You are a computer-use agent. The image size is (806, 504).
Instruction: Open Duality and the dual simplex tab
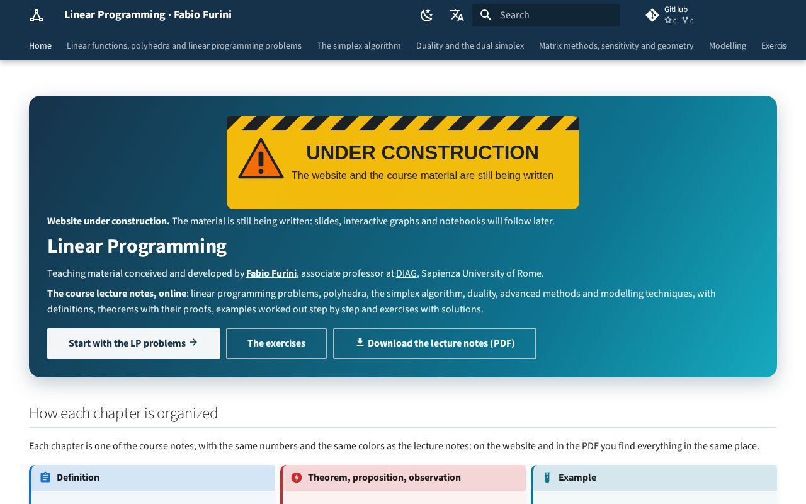point(470,45)
